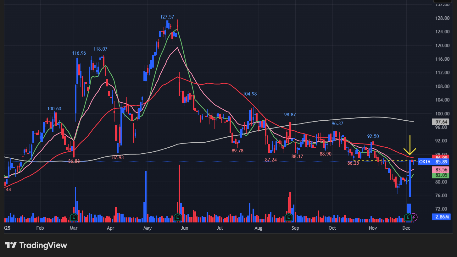
Task: Click the earnings marker near March
Action: click(74, 217)
